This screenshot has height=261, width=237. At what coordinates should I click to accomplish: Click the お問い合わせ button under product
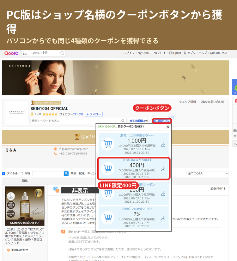(x=18, y=250)
